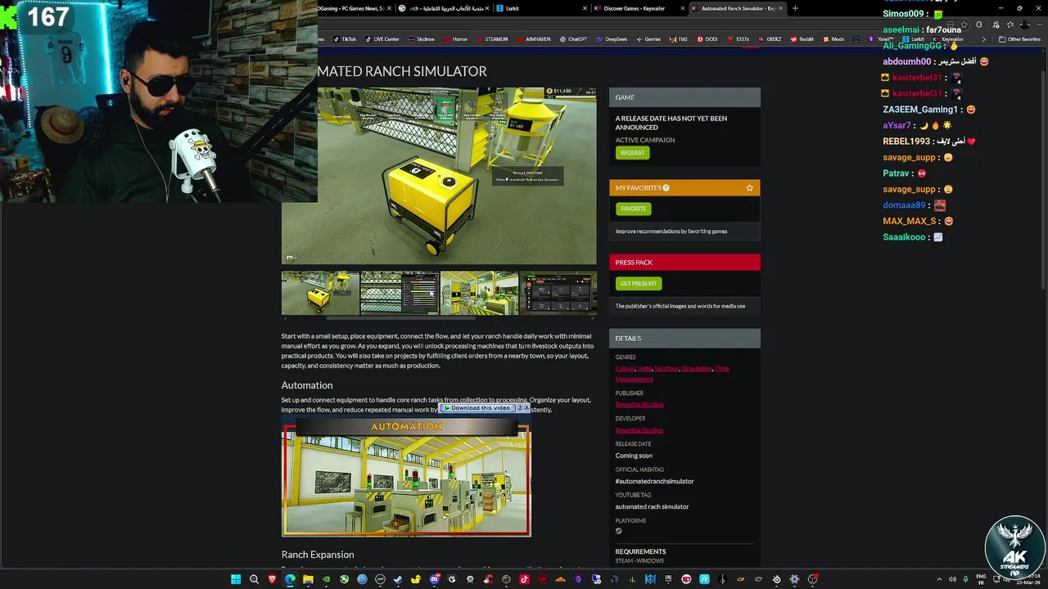1048x589 pixels.
Task: Open the Mods bookmark
Action: pos(833,39)
